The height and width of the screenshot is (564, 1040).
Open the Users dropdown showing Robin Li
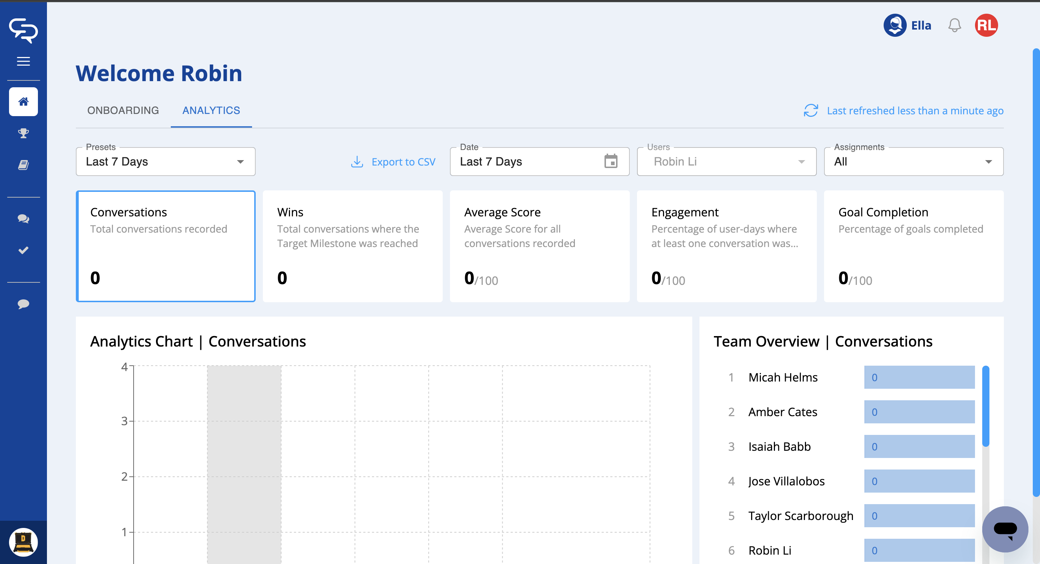click(726, 162)
